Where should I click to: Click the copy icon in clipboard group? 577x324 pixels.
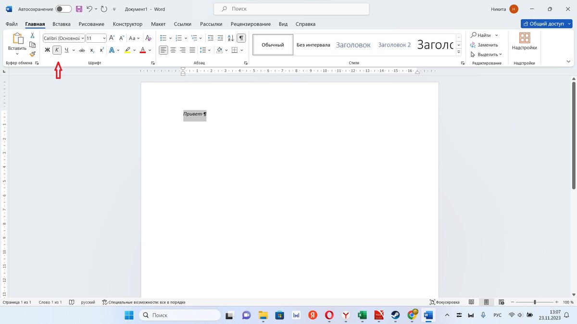[32, 45]
